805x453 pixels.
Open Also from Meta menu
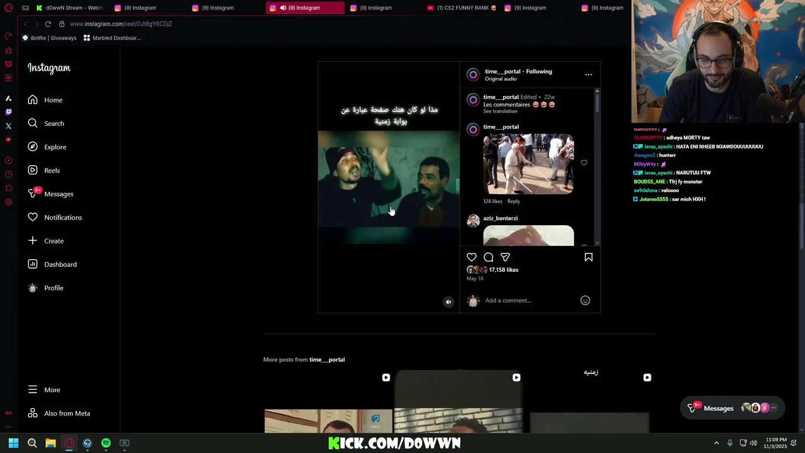(x=59, y=413)
